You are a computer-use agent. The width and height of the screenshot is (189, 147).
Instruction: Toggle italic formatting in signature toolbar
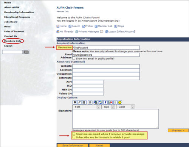(x=79, y=102)
